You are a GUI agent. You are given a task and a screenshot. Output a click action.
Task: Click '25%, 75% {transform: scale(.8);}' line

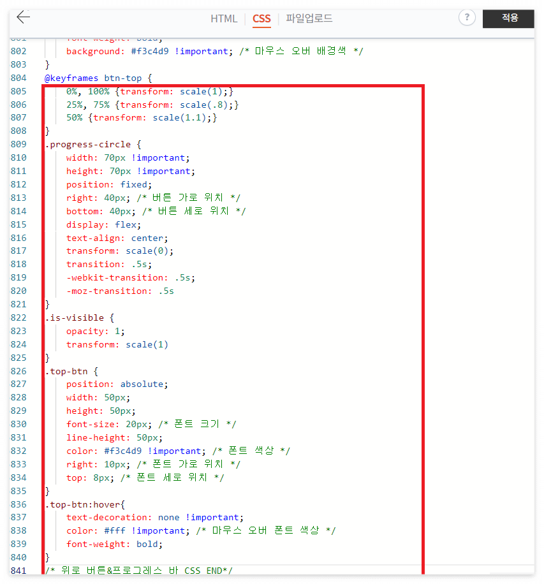(152, 105)
